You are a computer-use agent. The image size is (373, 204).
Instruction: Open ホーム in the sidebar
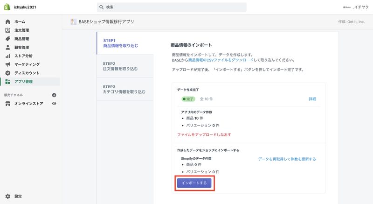[x=20, y=21]
